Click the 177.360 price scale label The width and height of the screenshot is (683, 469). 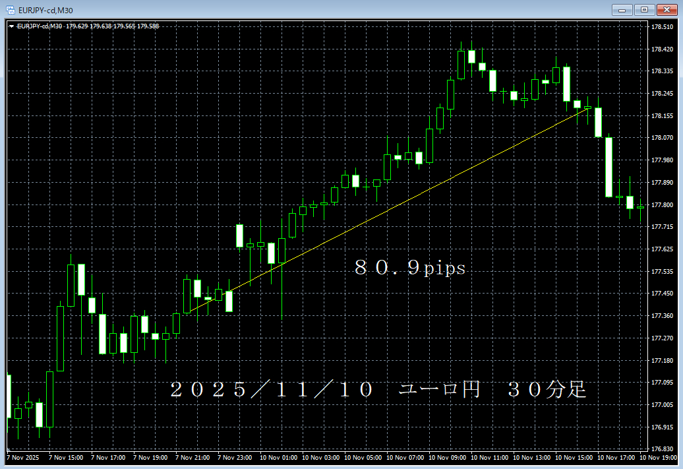662,316
